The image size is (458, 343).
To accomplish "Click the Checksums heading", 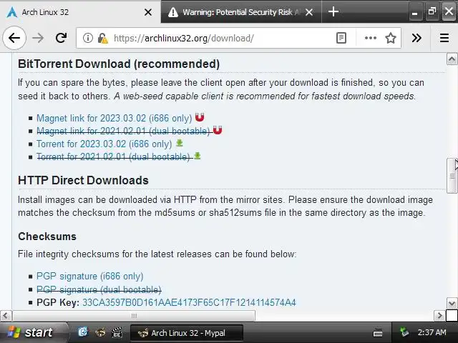I will (47, 237).
